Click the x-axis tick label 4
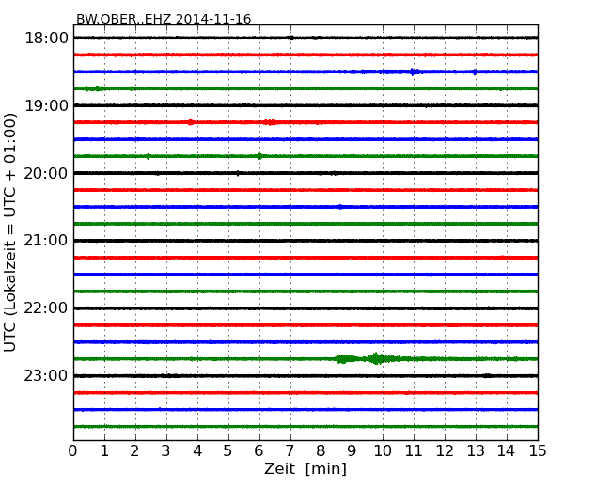Viewport: 611px width, 489px height. [197, 451]
